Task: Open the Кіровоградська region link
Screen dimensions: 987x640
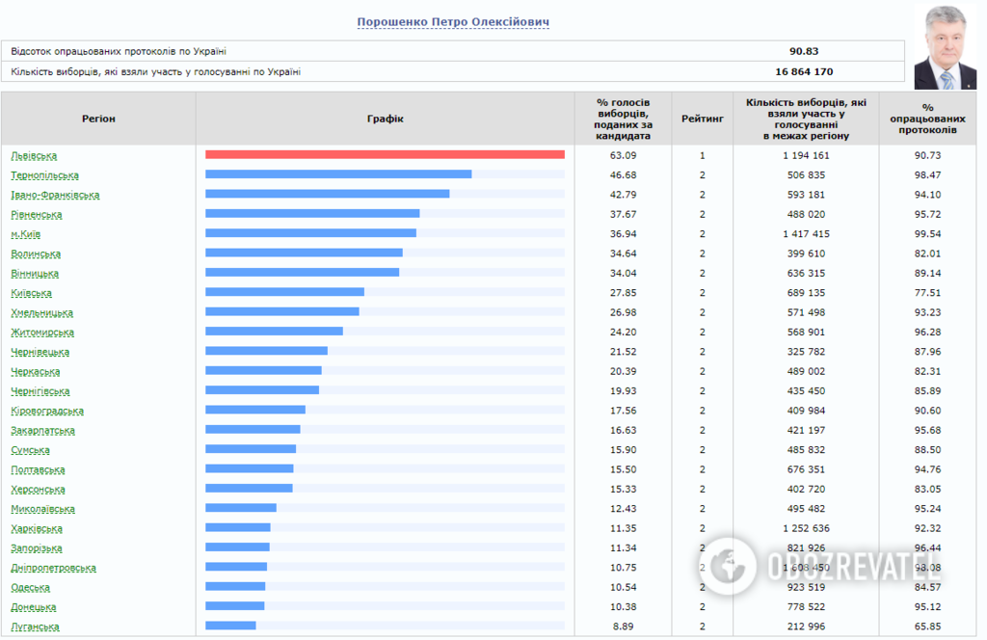Action: click(x=47, y=411)
